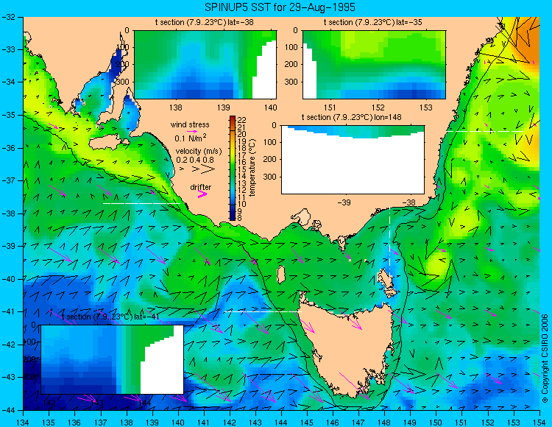552x427 pixels.
Task: Click the "velocity (m/s)" legend label
Action: click(x=199, y=152)
